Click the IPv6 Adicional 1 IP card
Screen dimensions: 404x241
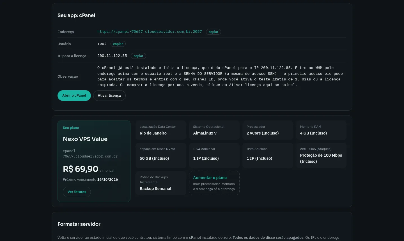click(x=268, y=156)
